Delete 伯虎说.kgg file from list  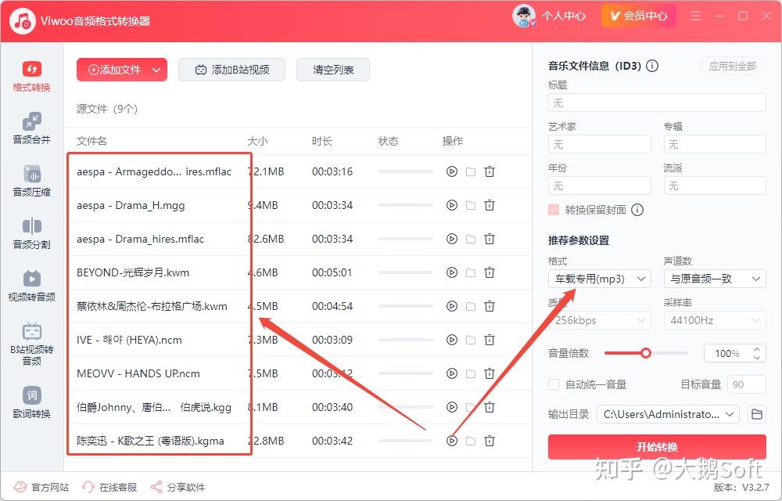490,407
